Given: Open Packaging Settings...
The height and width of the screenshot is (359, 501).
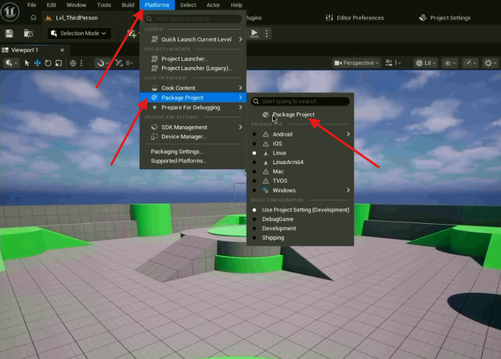Looking at the screenshot, I should (x=193, y=152).
